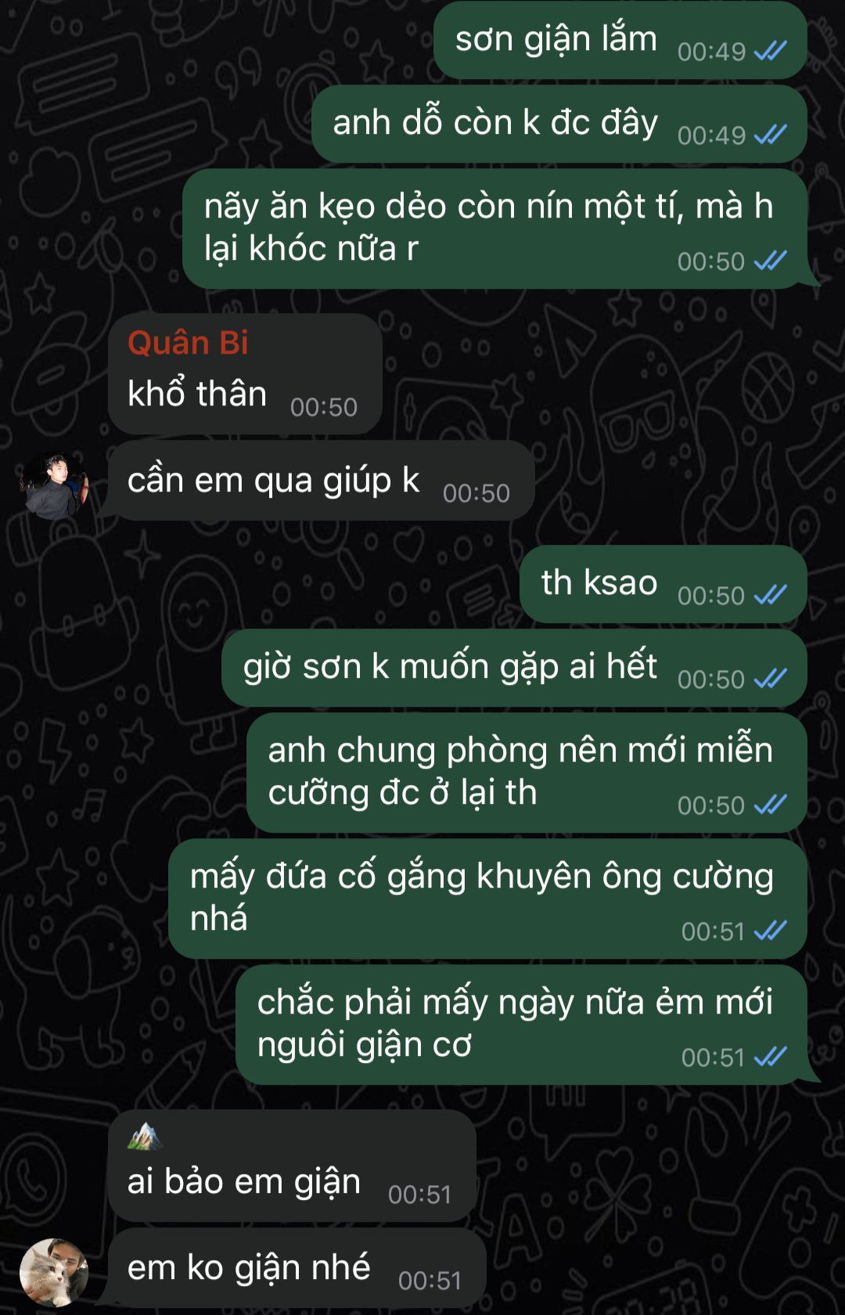Select the 'khổ thân' message bubble
This screenshot has width=845, height=1315.
click(x=245, y=374)
